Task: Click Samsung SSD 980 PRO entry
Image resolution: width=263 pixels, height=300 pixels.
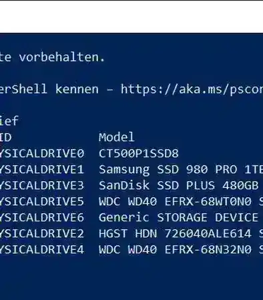Action: click(181, 170)
